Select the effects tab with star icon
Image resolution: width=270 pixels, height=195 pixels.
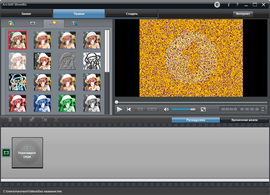click(x=54, y=23)
